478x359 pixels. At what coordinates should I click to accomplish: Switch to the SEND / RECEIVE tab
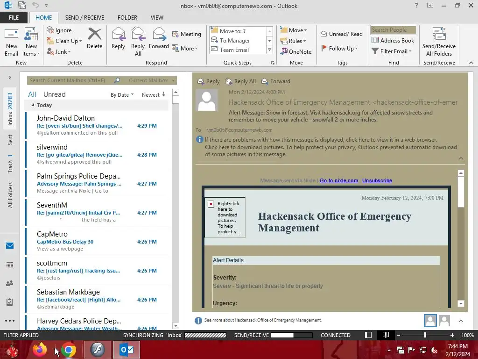click(x=84, y=17)
